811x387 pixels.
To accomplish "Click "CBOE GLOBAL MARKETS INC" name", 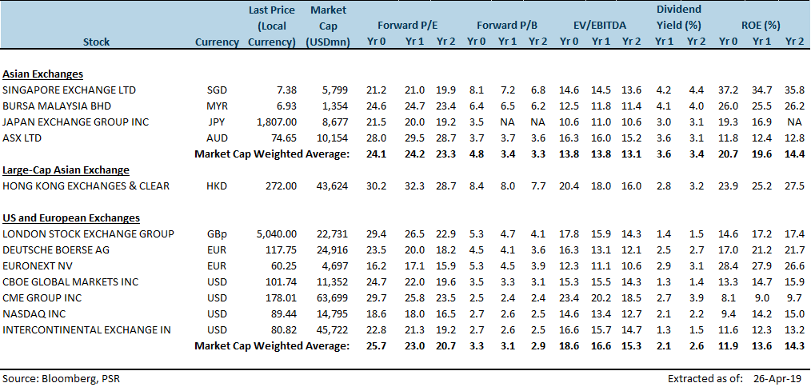I will pos(71,282).
